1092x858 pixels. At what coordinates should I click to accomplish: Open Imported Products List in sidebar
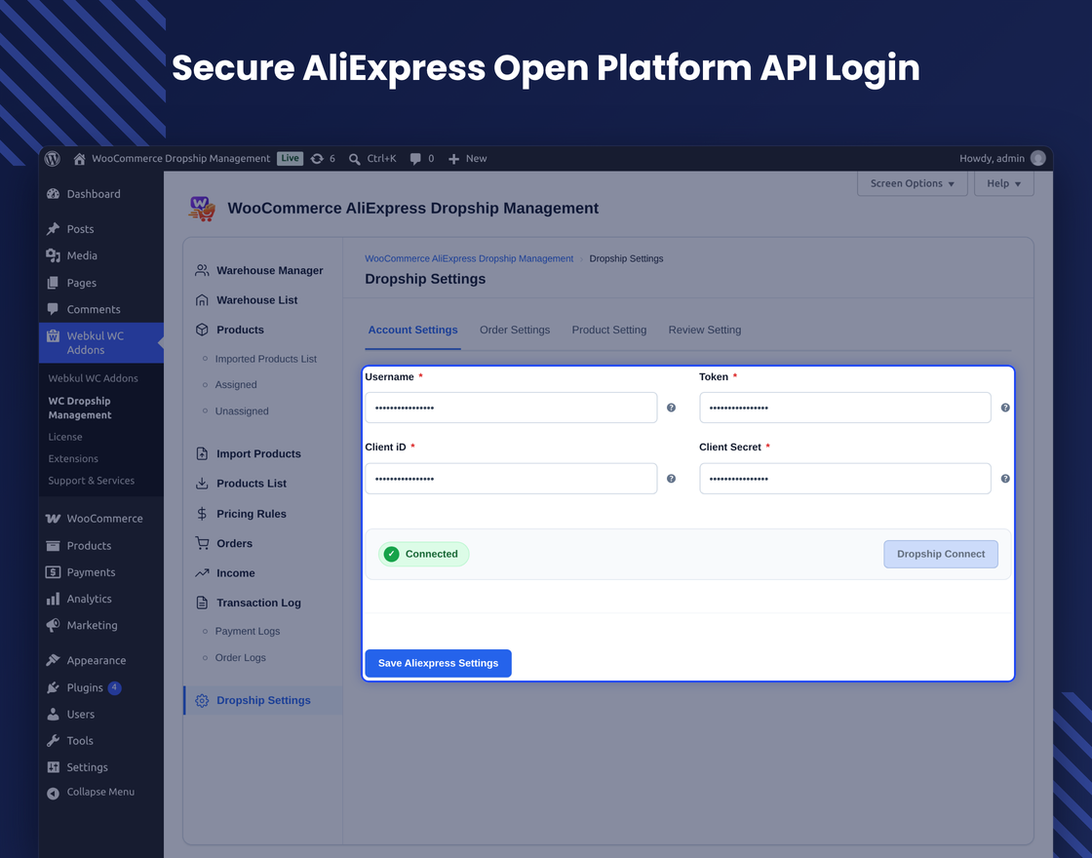[x=266, y=359]
